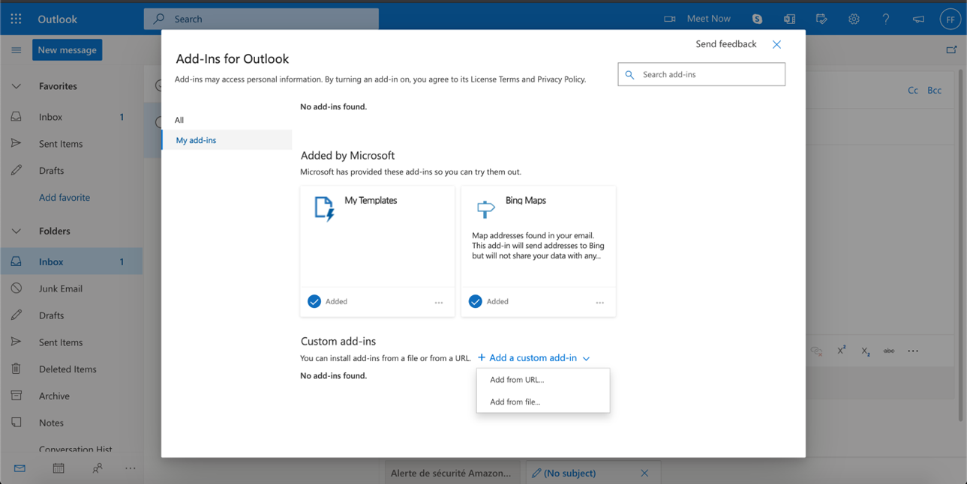Screen dimensions: 967x484
Task: Select Add from URL menu option
Action: click(517, 380)
